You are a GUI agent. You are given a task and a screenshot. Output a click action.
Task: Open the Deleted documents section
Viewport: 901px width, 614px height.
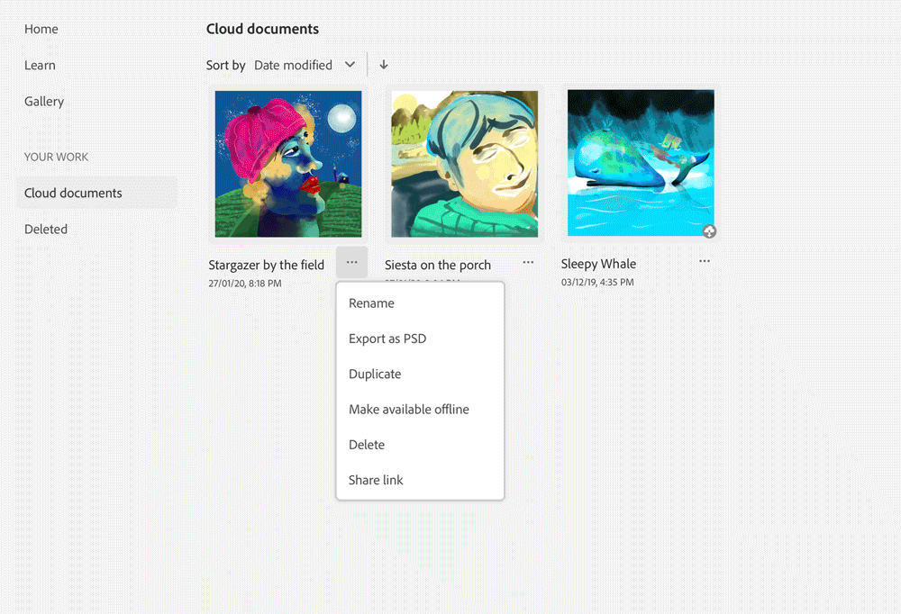point(45,230)
